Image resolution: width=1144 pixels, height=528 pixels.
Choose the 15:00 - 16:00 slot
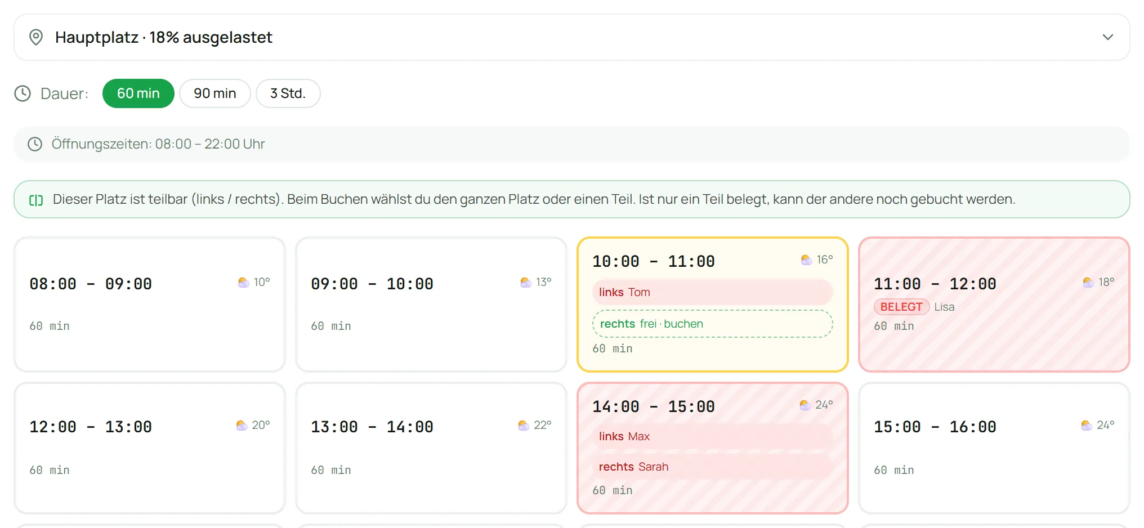pyautogui.click(x=994, y=448)
